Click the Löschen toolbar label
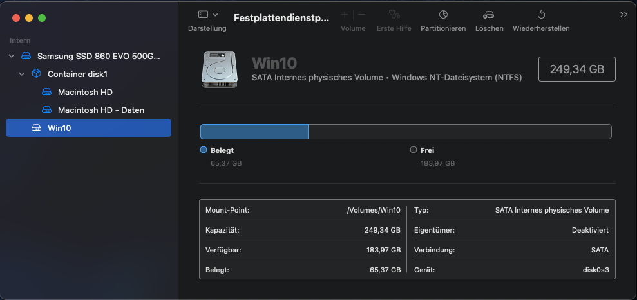Image resolution: width=637 pixels, height=300 pixels. coord(489,28)
